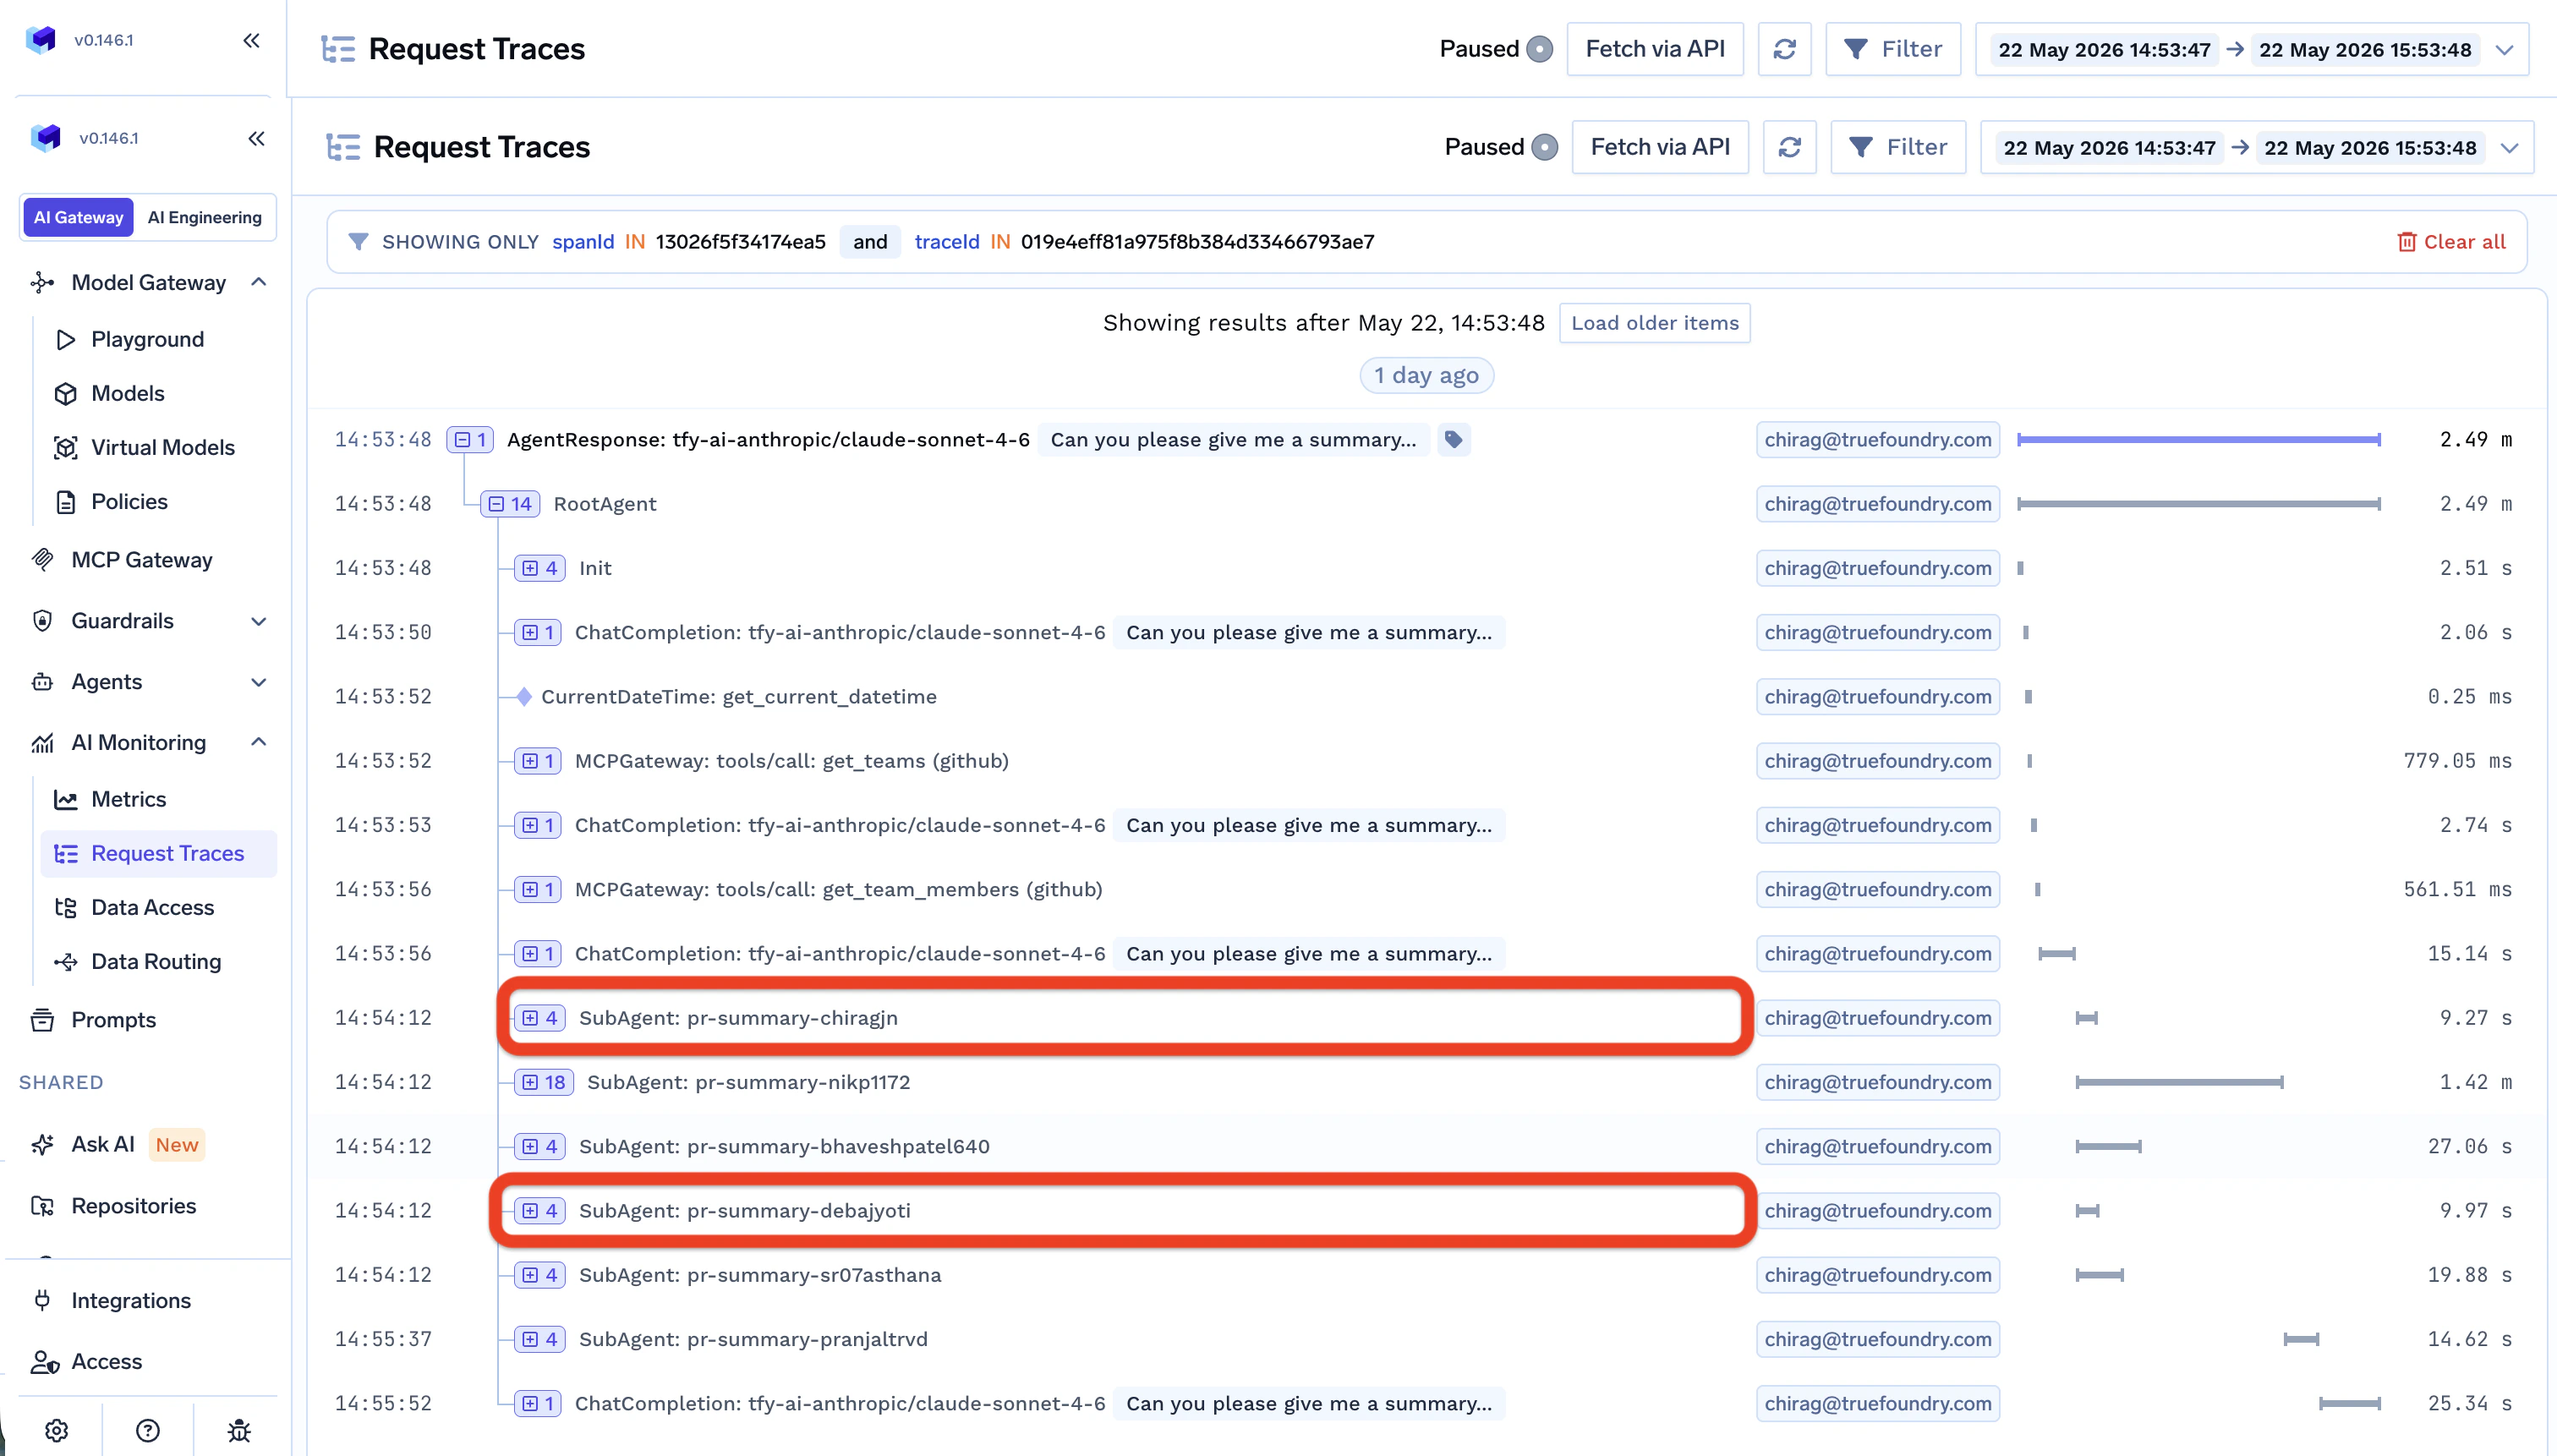Click the email chip on RootAgent row
Screen dimensions: 2557x1456
tap(1878, 504)
